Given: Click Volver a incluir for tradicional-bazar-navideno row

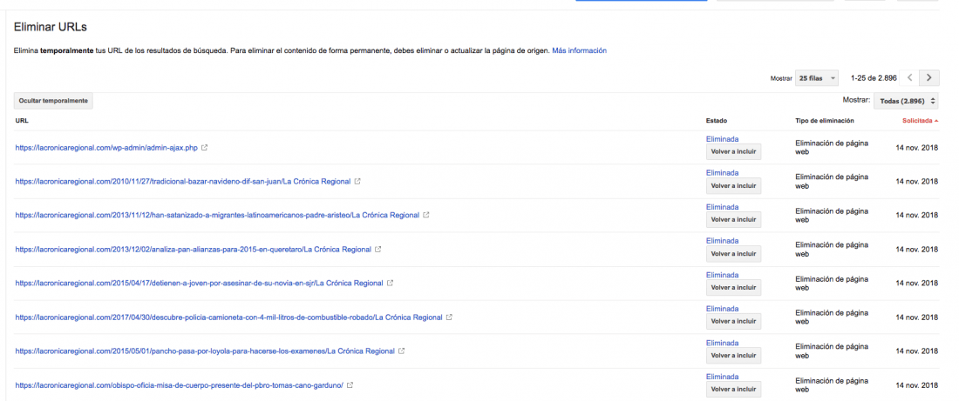Looking at the screenshot, I should 733,185.
